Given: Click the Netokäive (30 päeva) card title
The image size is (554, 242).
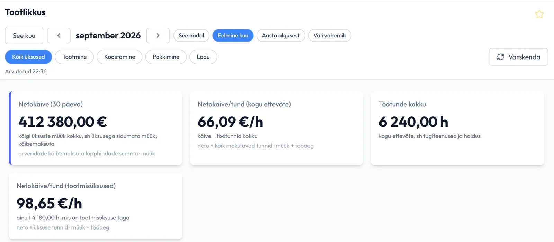Looking at the screenshot, I should coord(51,104).
